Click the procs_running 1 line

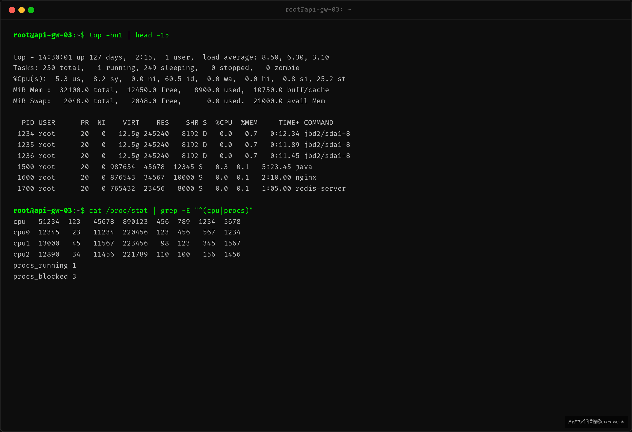pos(45,266)
